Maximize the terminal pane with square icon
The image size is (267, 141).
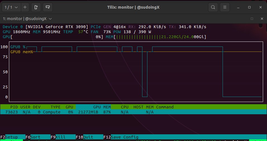click(x=252, y=19)
